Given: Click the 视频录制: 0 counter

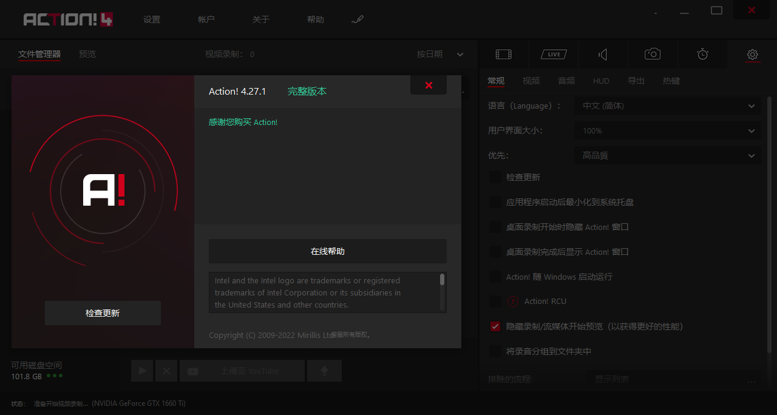Looking at the screenshot, I should (x=230, y=54).
